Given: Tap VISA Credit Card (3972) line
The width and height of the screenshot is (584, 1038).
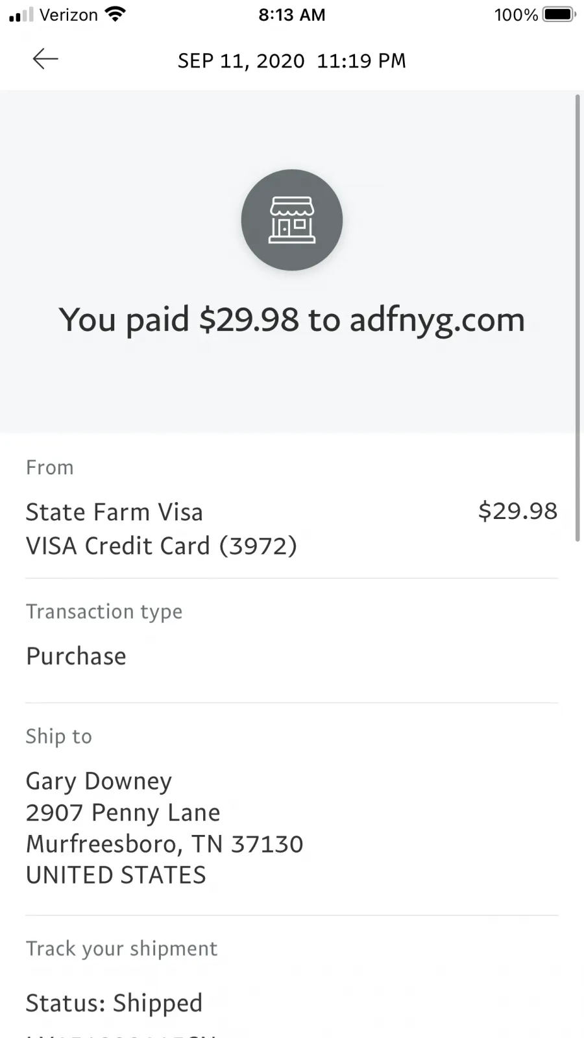Looking at the screenshot, I should coord(162,546).
